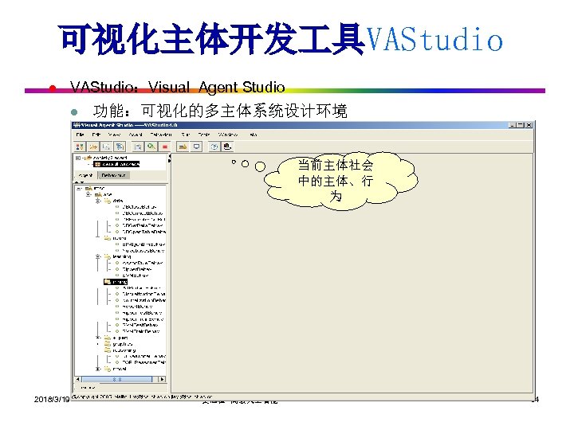
Task: Click the question mark help toolbar icon
Action: click(x=214, y=147)
